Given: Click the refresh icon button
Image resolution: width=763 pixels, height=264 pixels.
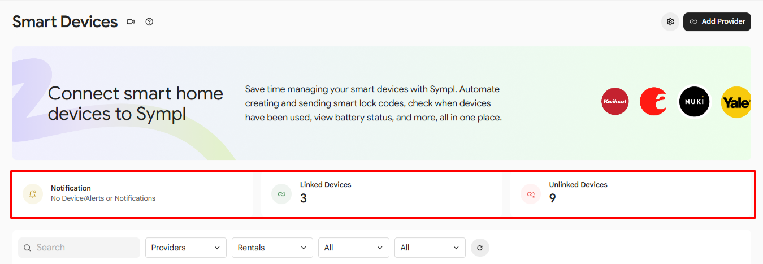Looking at the screenshot, I should pyautogui.click(x=480, y=248).
